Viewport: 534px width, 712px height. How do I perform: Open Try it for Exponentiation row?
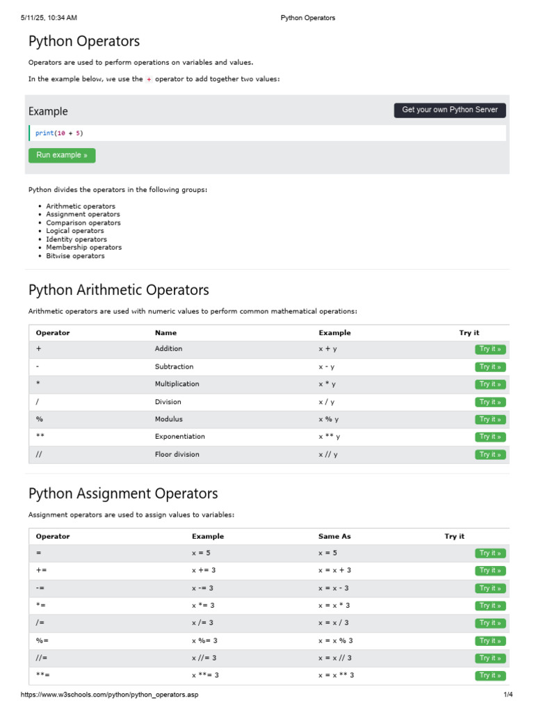[490, 437]
